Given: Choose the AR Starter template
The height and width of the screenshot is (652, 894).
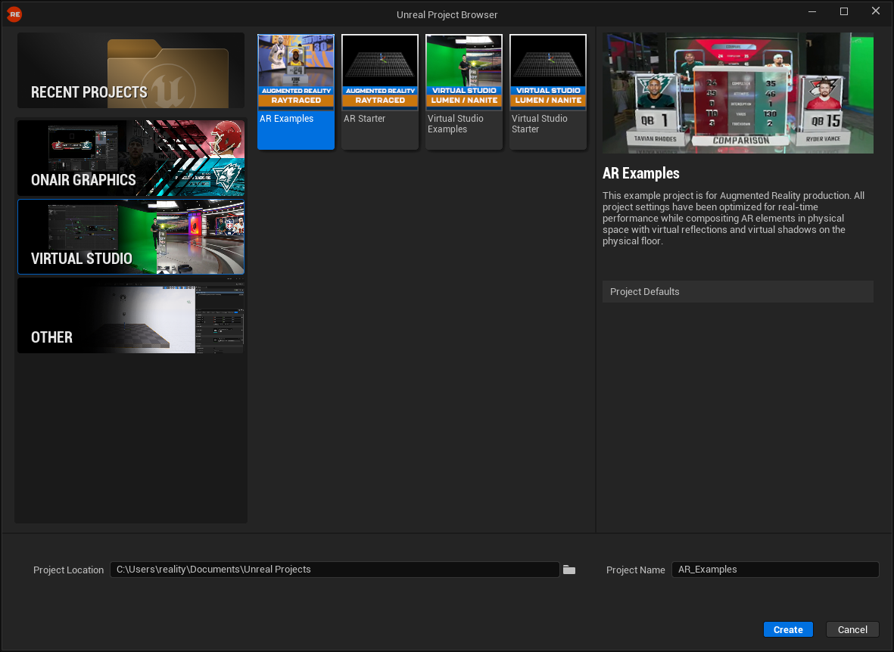Looking at the screenshot, I should coord(380,92).
